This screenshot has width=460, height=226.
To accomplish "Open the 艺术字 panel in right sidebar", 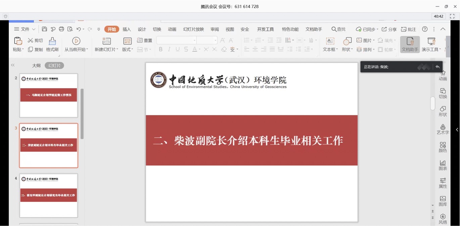I will pos(443,129).
